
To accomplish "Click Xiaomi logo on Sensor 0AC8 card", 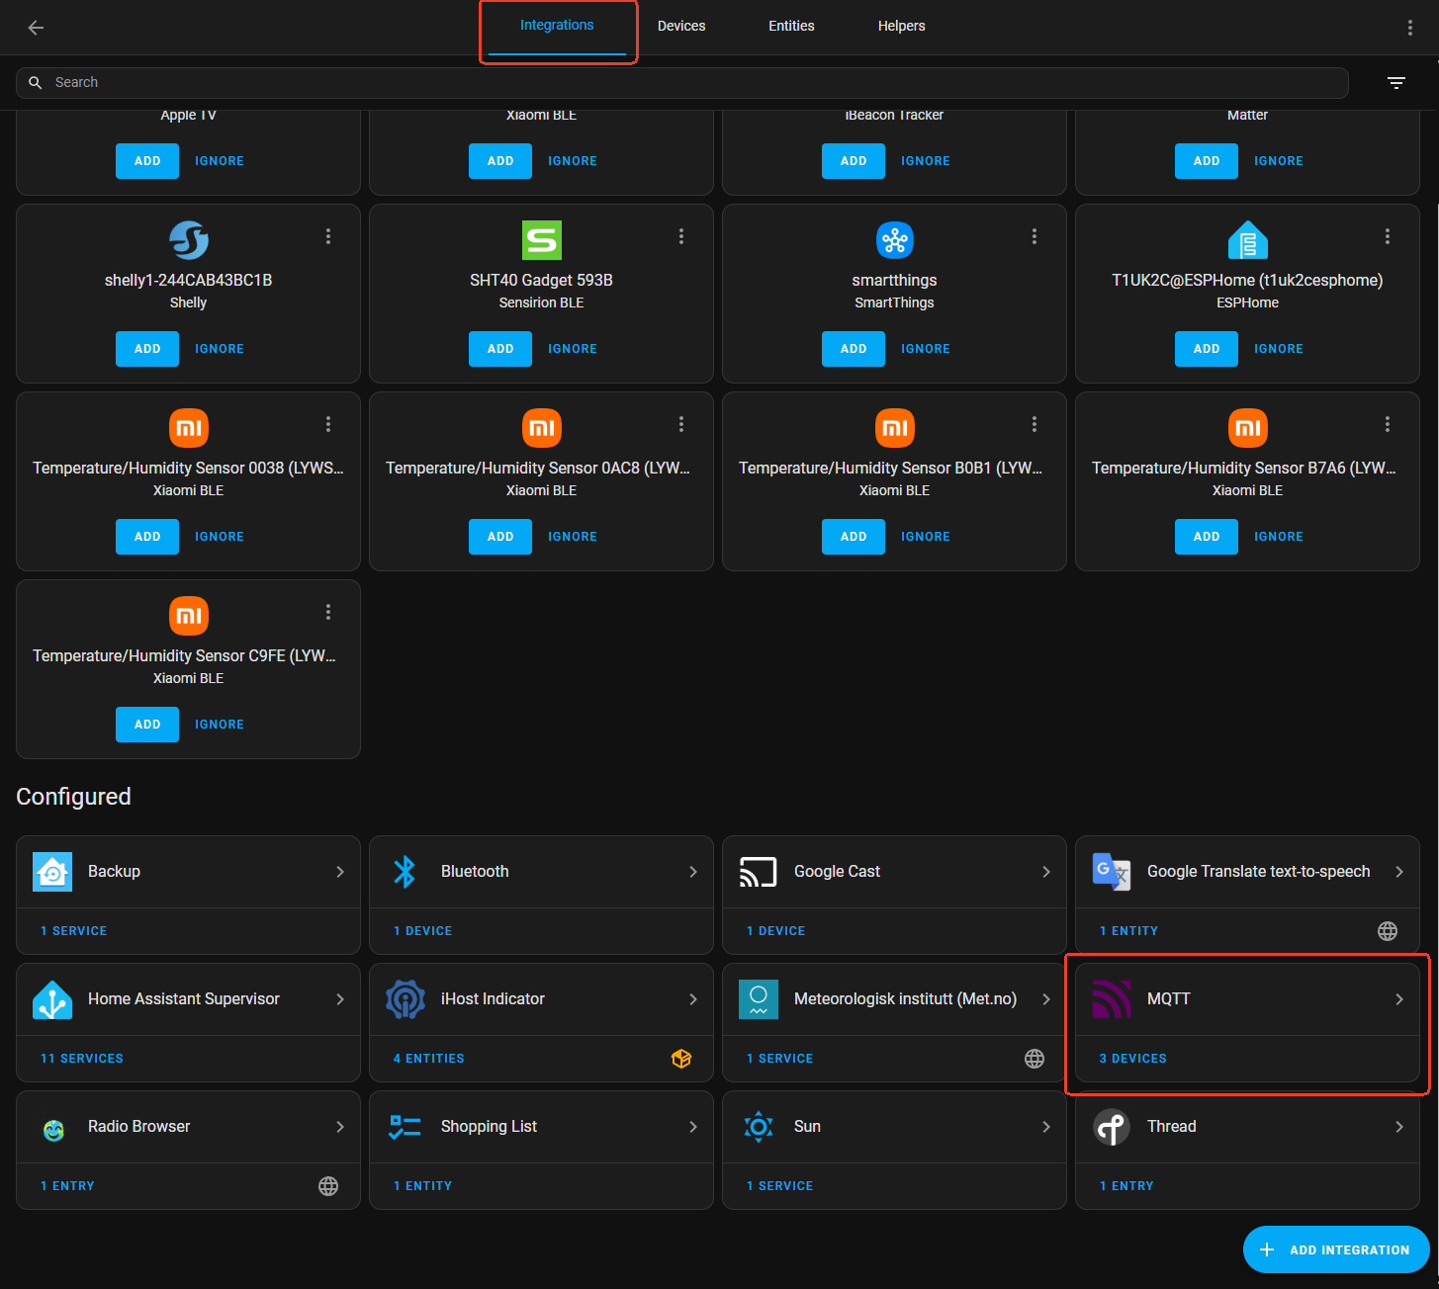I will tap(542, 428).
